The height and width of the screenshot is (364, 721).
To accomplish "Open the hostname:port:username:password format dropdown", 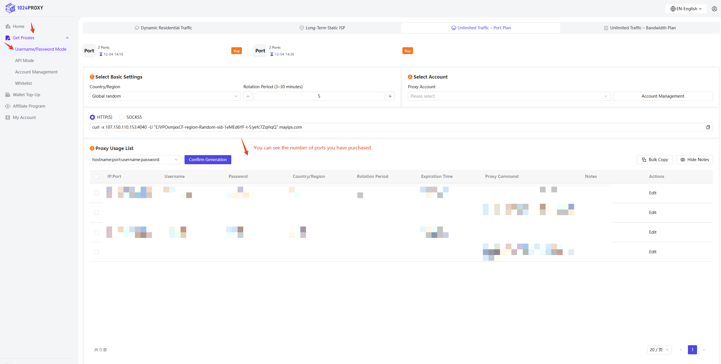I will [x=135, y=160].
